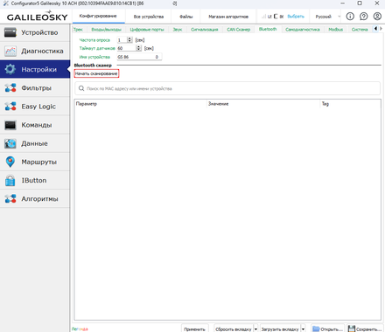Click the GALILEOSKY logo
Screen dimensions: 385x332
click(x=37, y=16)
